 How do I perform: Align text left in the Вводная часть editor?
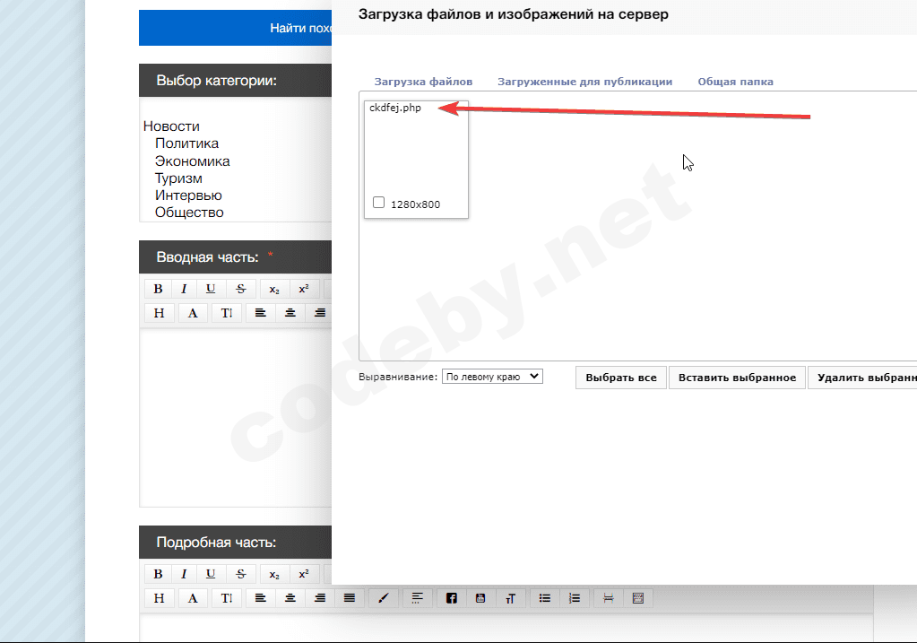tap(261, 313)
